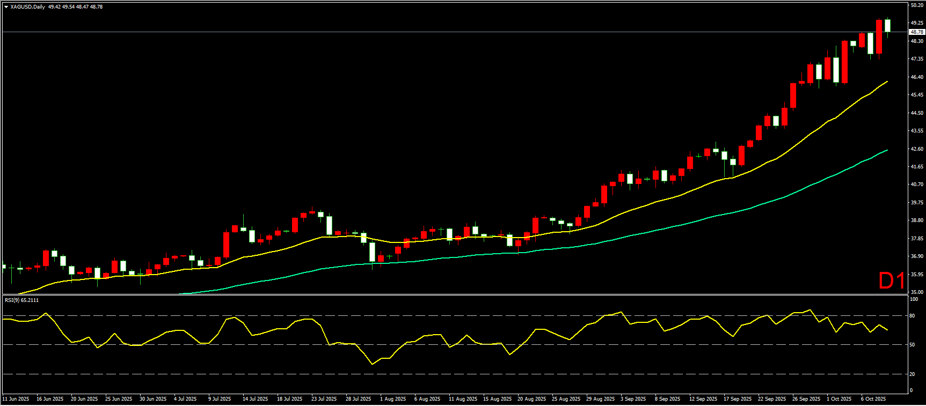926x406 pixels.
Task: Select the RSI 50 level scale label
Action: [x=912, y=345]
